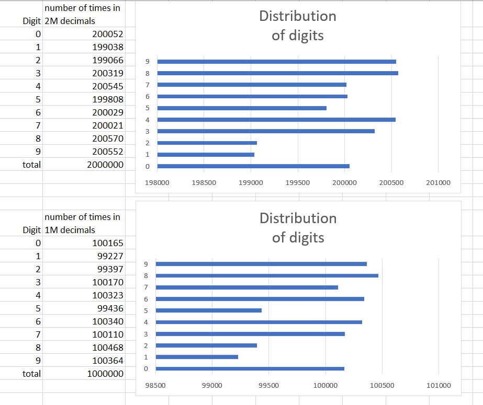This screenshot has height=405, width=483.
Task: Select the cell containing 200029
Action: [84, 112]
